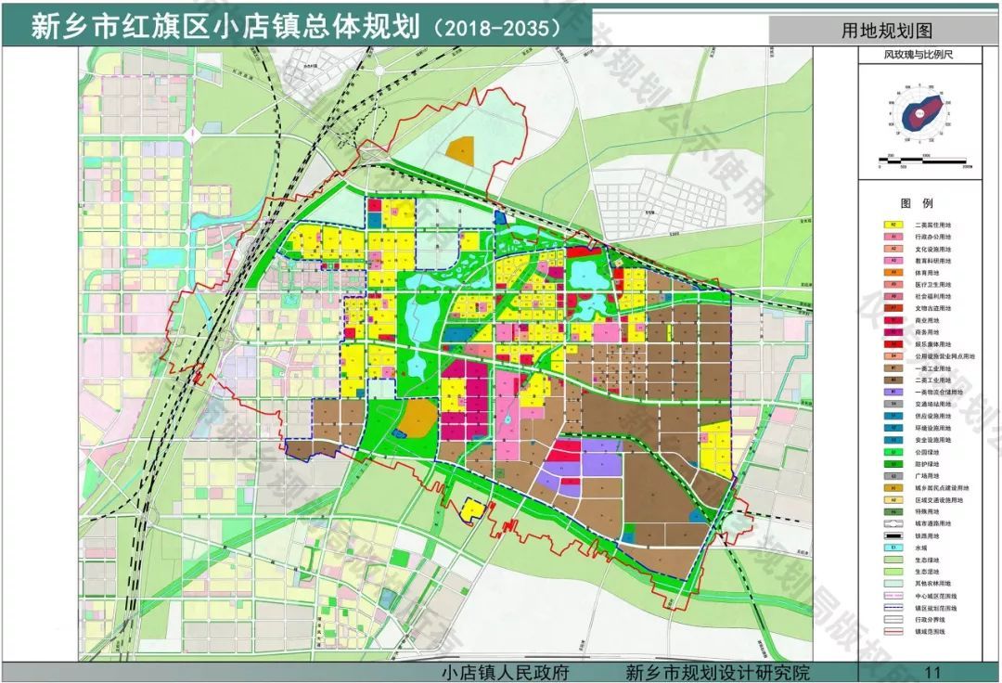Click the page number 11

point(932,673)
